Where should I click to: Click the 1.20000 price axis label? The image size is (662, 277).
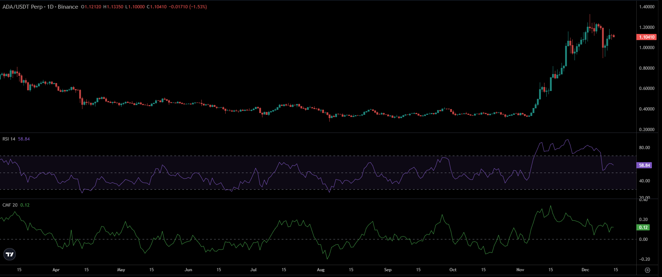(x=647, y=27)
